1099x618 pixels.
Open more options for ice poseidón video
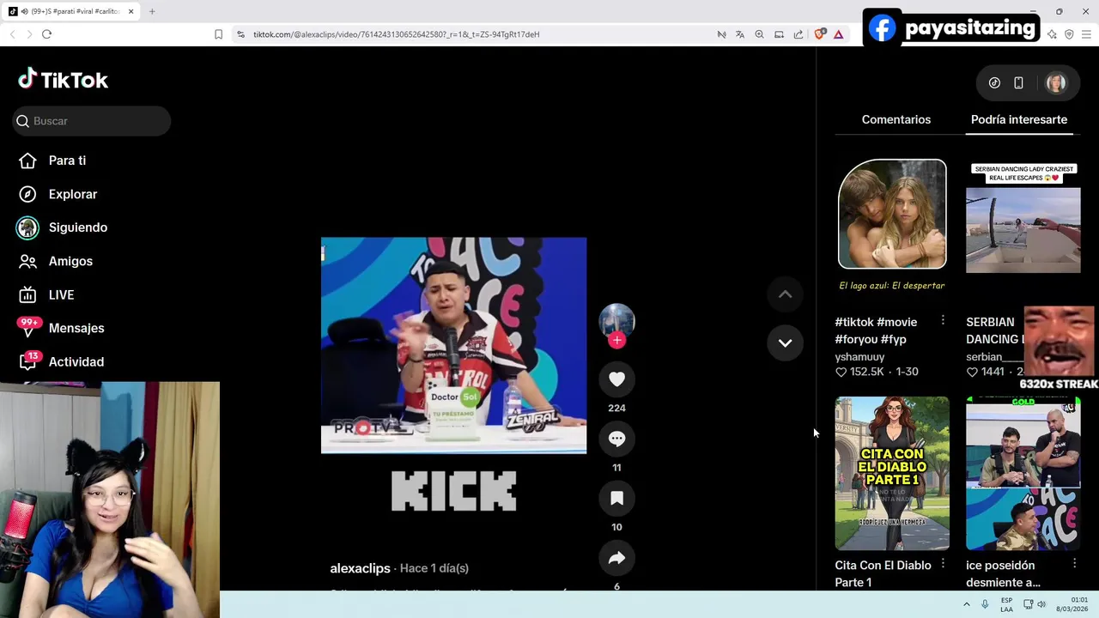coord(1074,563)
